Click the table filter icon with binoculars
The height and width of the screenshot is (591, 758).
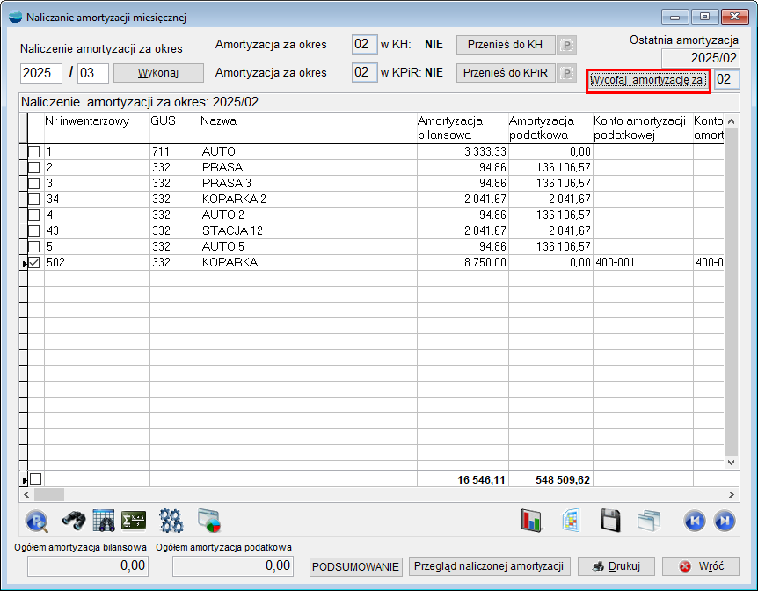[x=104, y=521]
